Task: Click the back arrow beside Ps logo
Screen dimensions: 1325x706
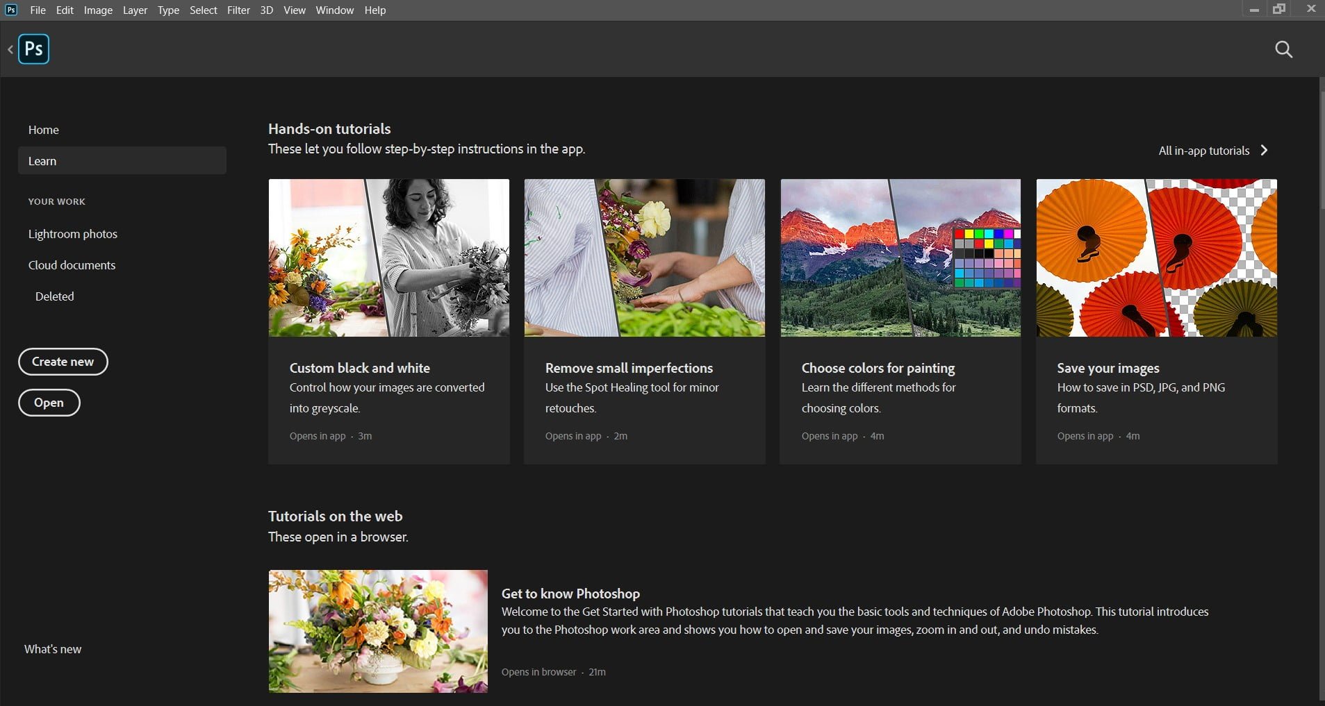Action: 10,49
